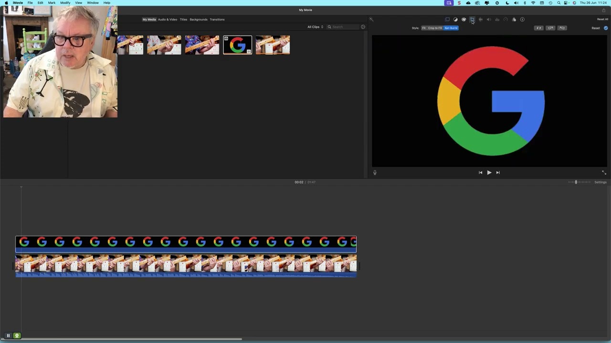Select the cropping tool icon
Viewport: 611px width, 343px height.
472,20
